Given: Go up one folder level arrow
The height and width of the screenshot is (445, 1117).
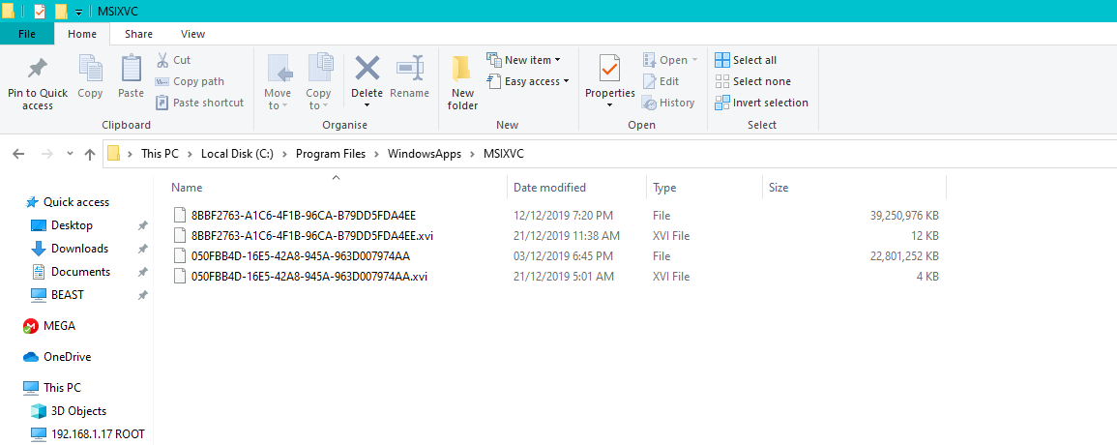Looking at the screenshot, I should click(90, 153).
